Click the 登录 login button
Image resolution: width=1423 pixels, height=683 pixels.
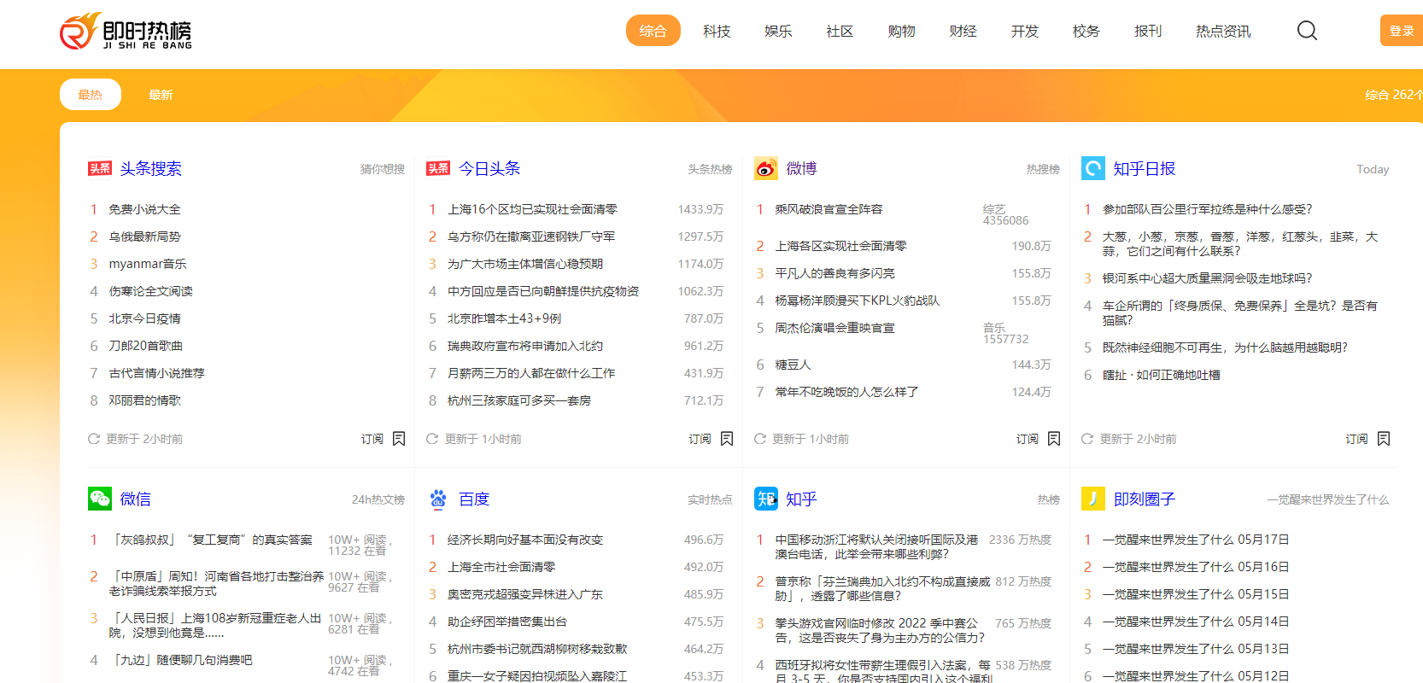click(1402, 31)
